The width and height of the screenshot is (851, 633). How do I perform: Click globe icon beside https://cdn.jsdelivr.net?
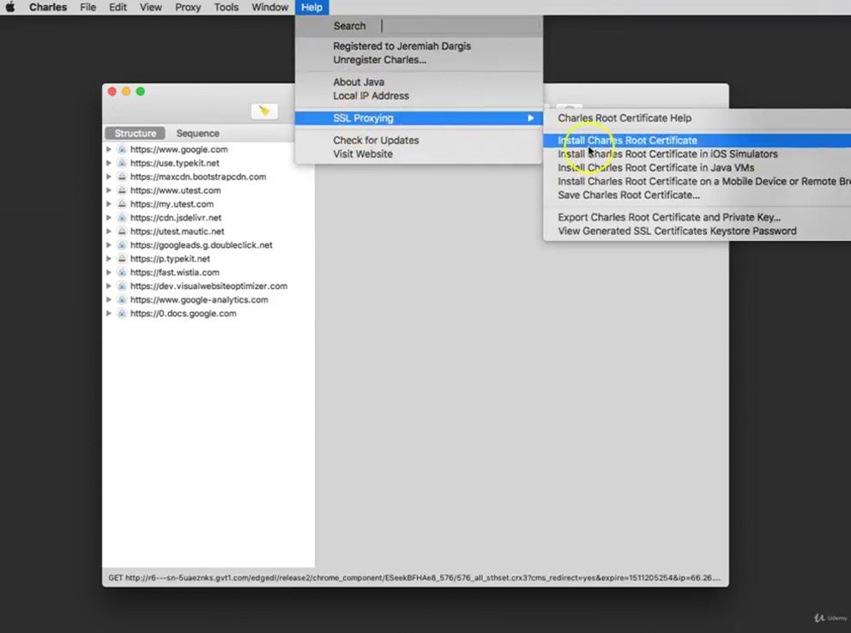pyautogui.click(x=122, y=218)
